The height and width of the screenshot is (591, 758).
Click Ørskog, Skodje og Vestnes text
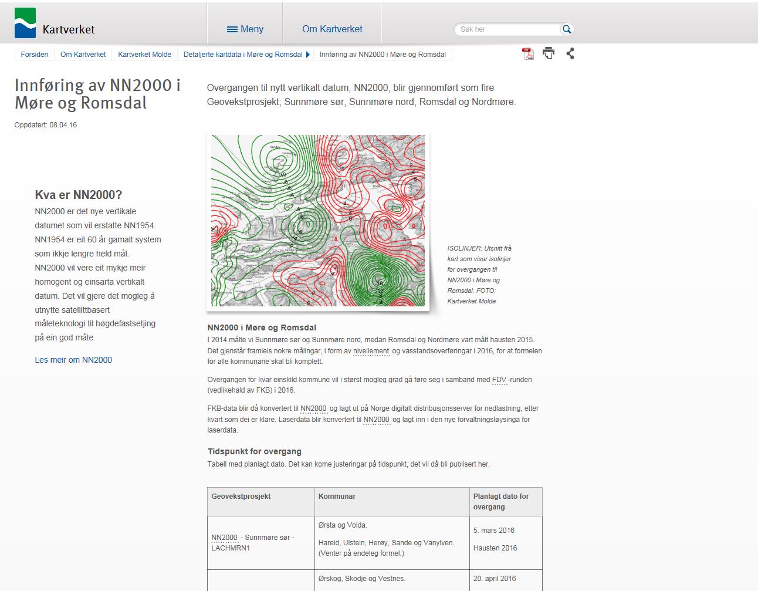point(362,579)
